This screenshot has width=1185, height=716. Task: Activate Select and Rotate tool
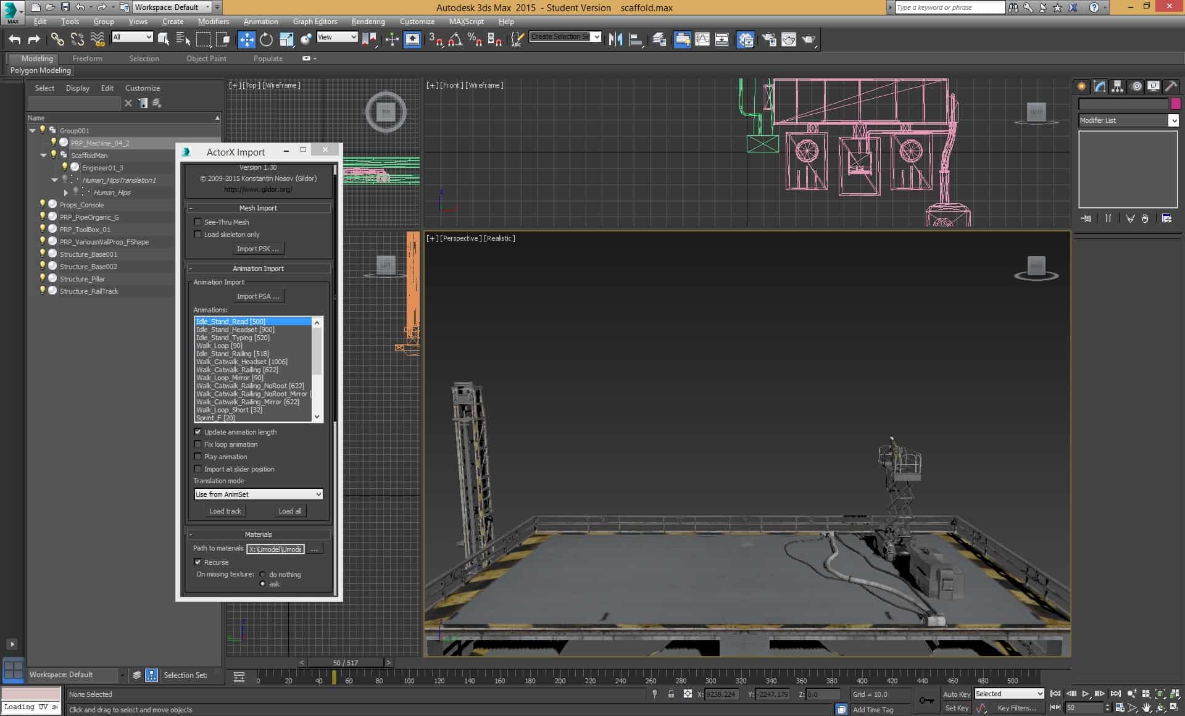pyautogui.click(x=266, y=40)
